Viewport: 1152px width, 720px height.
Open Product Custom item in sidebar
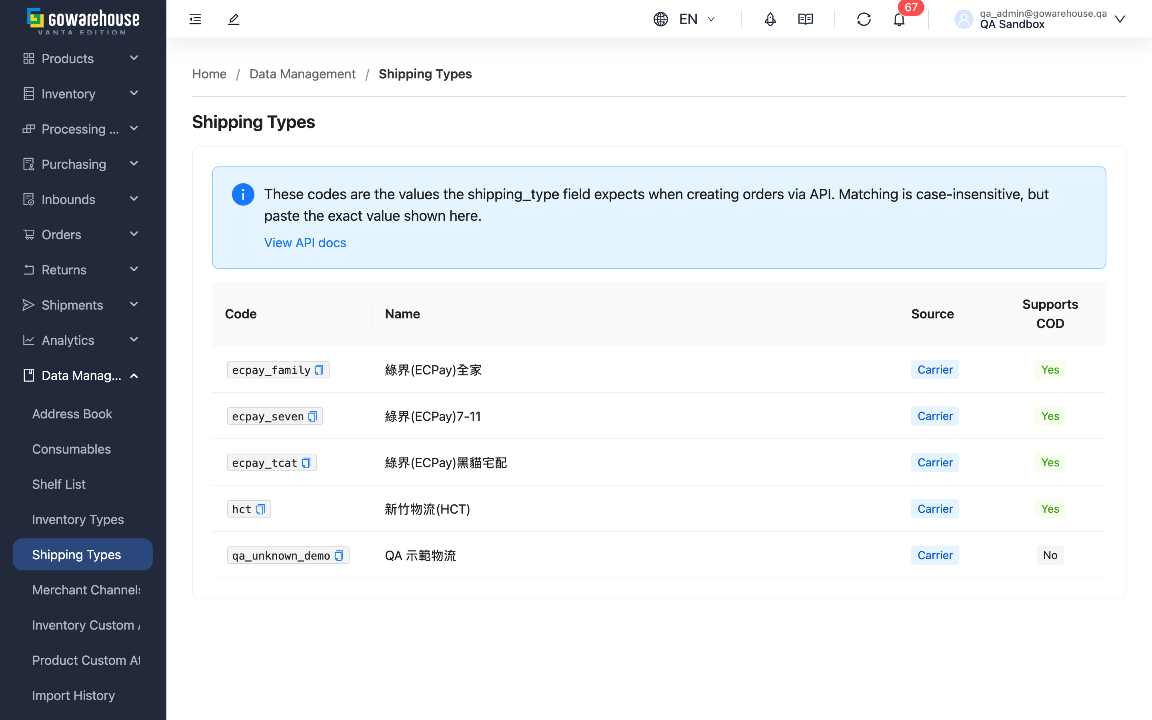coord(82,660)
